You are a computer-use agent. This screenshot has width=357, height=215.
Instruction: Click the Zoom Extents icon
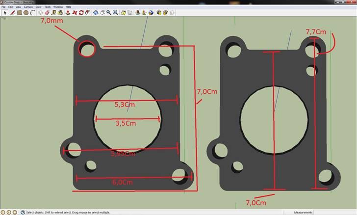[x=115, y=13]
